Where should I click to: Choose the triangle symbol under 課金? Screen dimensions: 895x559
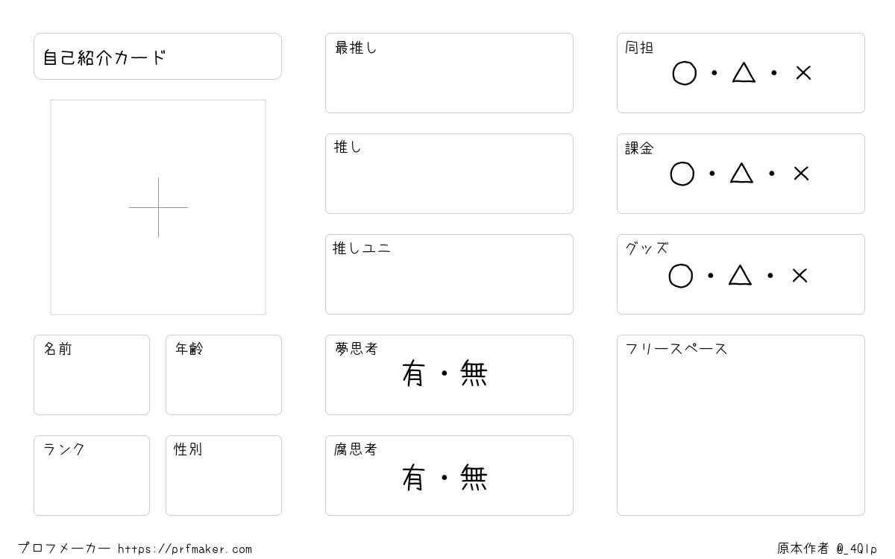point(741,173)
